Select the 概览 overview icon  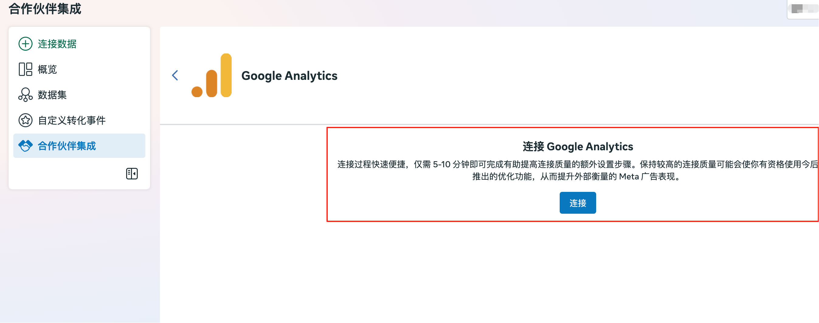[26, 69]
